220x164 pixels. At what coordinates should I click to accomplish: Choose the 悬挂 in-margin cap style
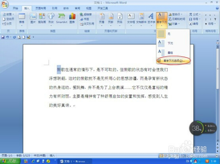pos(173,53)
